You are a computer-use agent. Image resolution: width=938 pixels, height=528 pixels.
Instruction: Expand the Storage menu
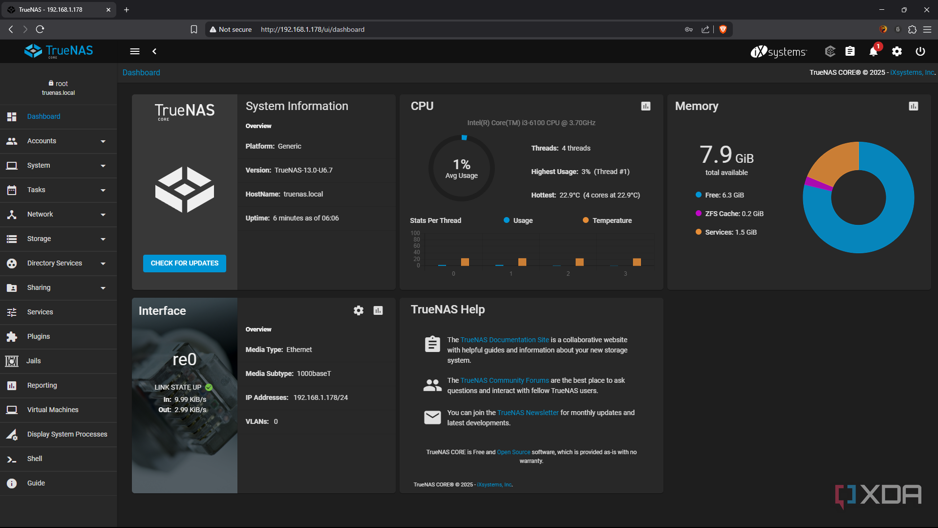point(59,239)
